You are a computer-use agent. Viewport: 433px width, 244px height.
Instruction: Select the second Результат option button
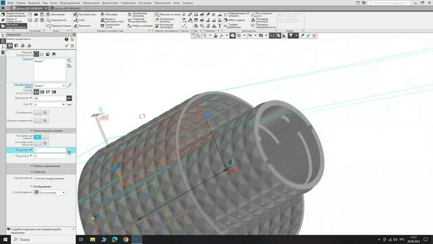(x=42, y=54)
